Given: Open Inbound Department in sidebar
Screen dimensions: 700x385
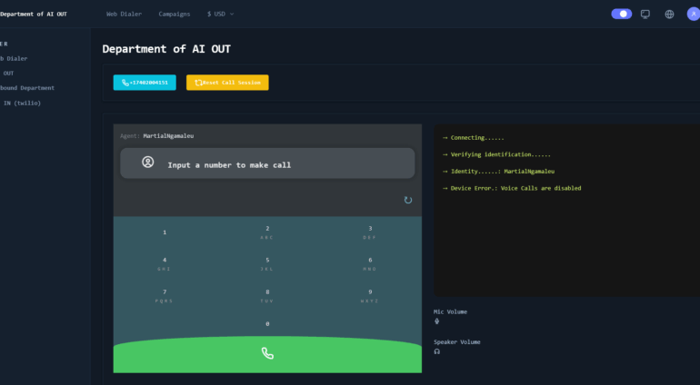Looking at the screenshot, I should tap(27, 88).
